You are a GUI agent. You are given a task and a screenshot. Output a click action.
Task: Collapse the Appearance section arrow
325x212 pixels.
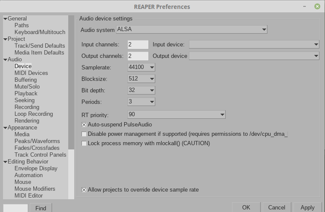pyautogui.click(x=5, y=128)
